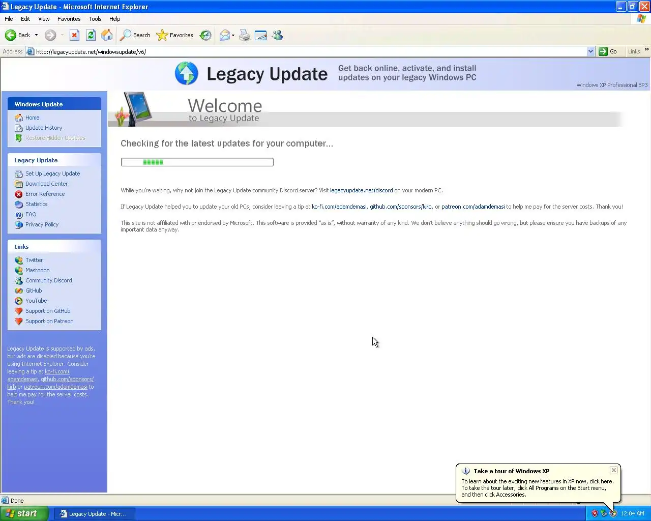Open Set Up Legacy Update link
This screenshot has height=521, width=651.
pos(52,173)
